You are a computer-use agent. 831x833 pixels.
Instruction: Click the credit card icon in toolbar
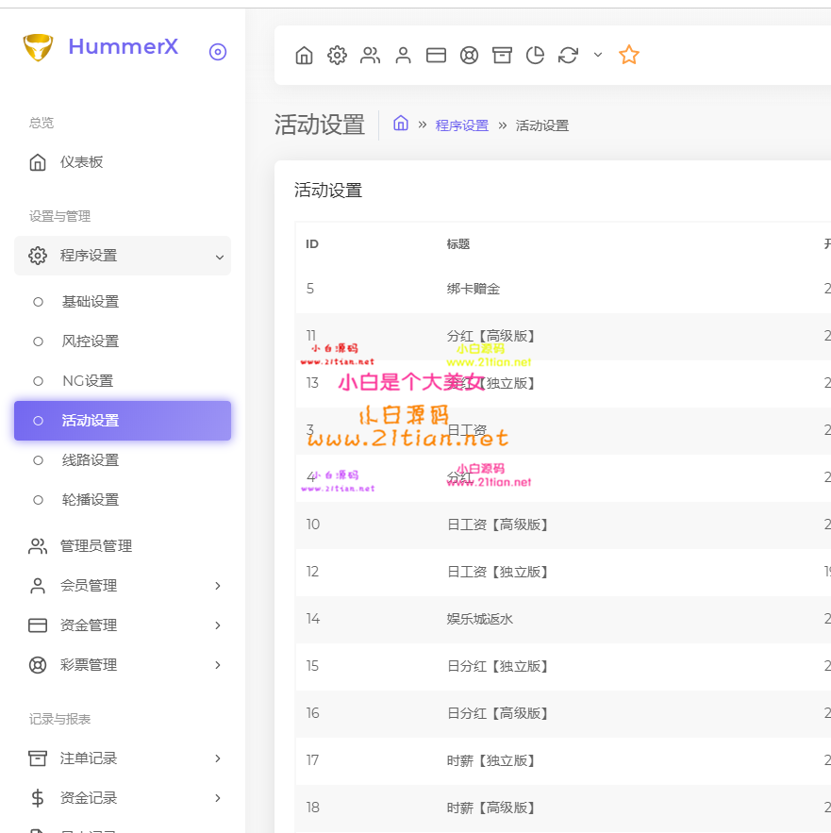point(436,56)
